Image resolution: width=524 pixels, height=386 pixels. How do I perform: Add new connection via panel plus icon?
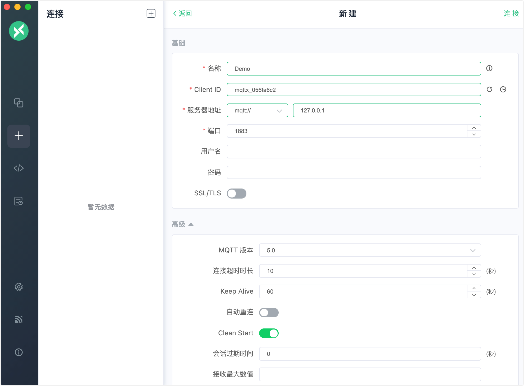point(151,13)
